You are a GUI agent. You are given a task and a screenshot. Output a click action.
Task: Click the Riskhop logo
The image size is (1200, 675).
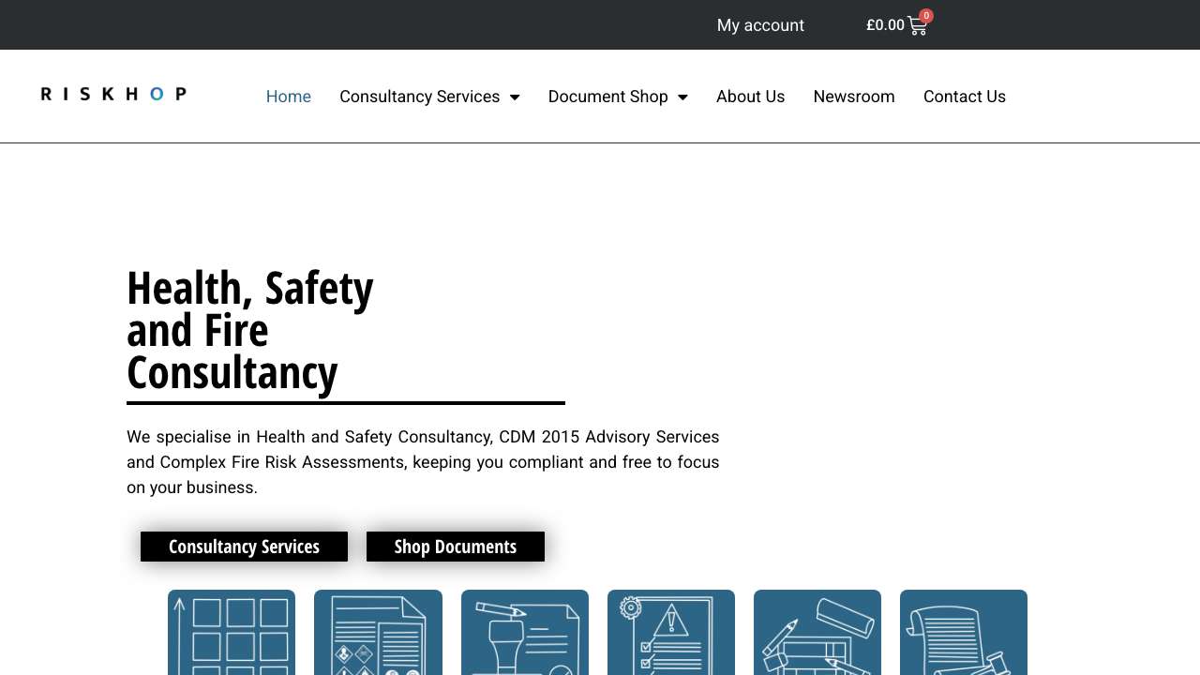112,94
